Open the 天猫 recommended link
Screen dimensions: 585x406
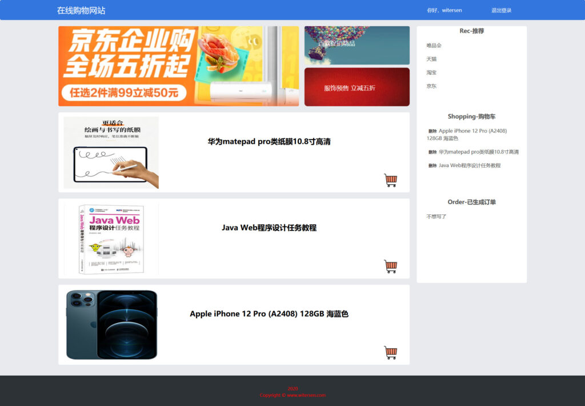pyautogui.click(x=431, y=59)
